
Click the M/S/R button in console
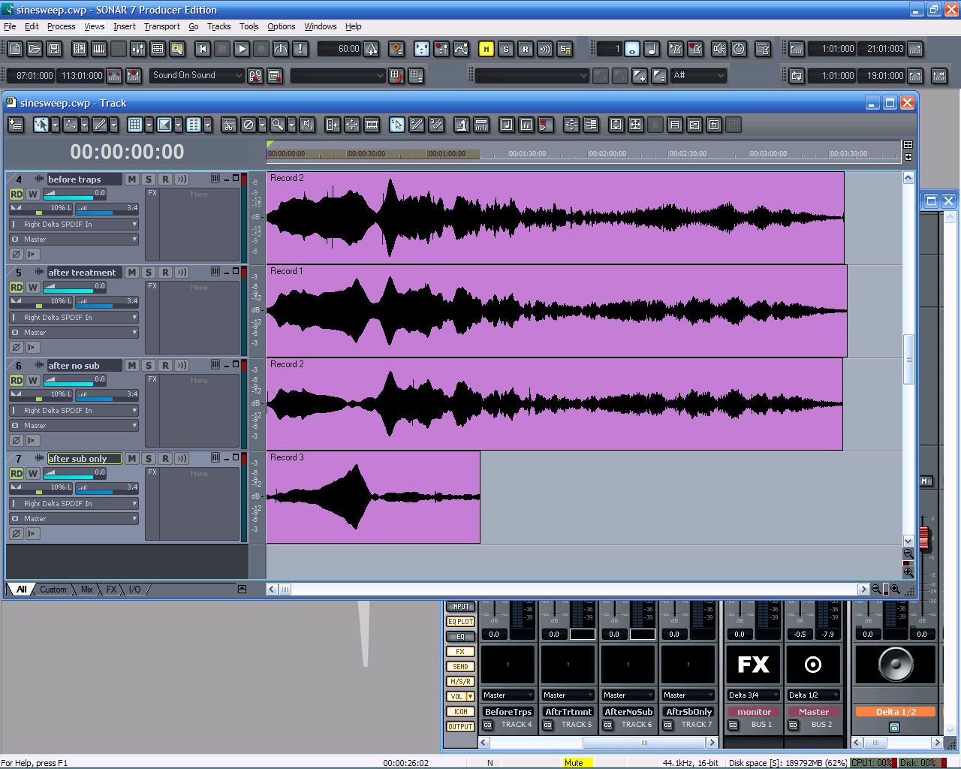coord(460,682)
